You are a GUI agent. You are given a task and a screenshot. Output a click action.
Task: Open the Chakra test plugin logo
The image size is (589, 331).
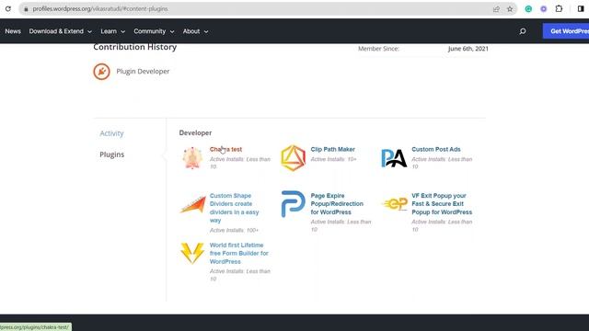pos(192,157)
